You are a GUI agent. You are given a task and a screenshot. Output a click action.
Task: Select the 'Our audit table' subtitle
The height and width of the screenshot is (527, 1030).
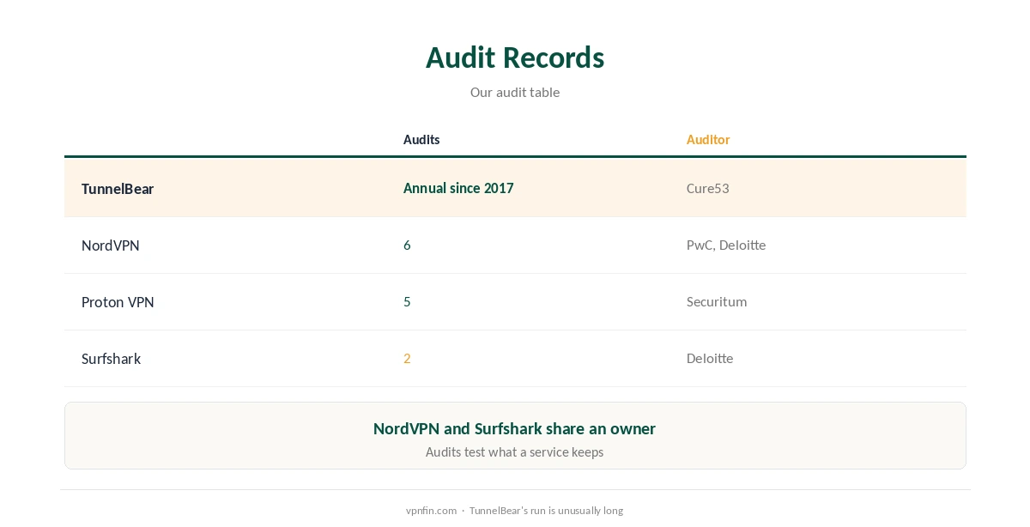click(515, 92)
